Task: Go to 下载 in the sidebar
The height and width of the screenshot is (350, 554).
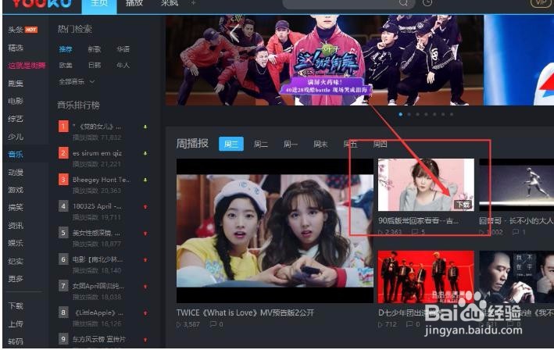Action: [x=16, y=305]
